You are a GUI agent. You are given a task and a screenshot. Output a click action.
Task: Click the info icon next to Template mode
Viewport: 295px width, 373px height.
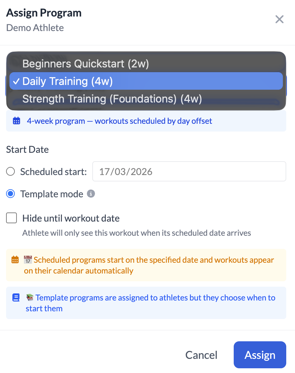tap(91, 194)
